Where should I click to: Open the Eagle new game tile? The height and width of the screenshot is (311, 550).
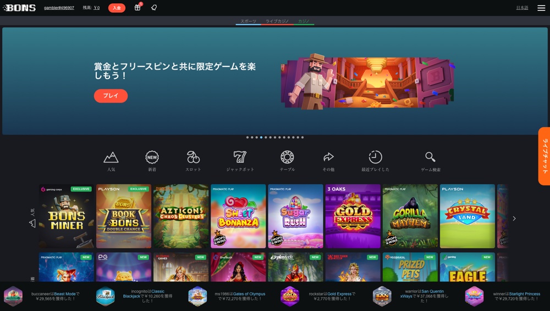coord(467,267)
